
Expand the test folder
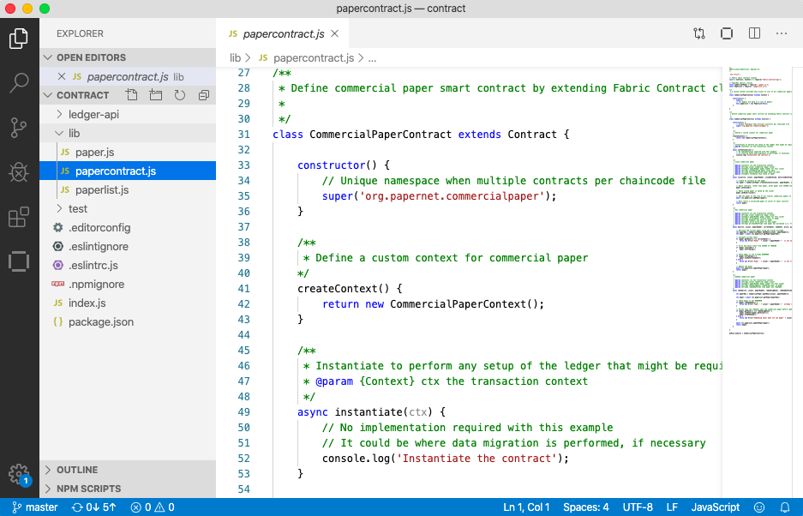(x=128, y=208)
